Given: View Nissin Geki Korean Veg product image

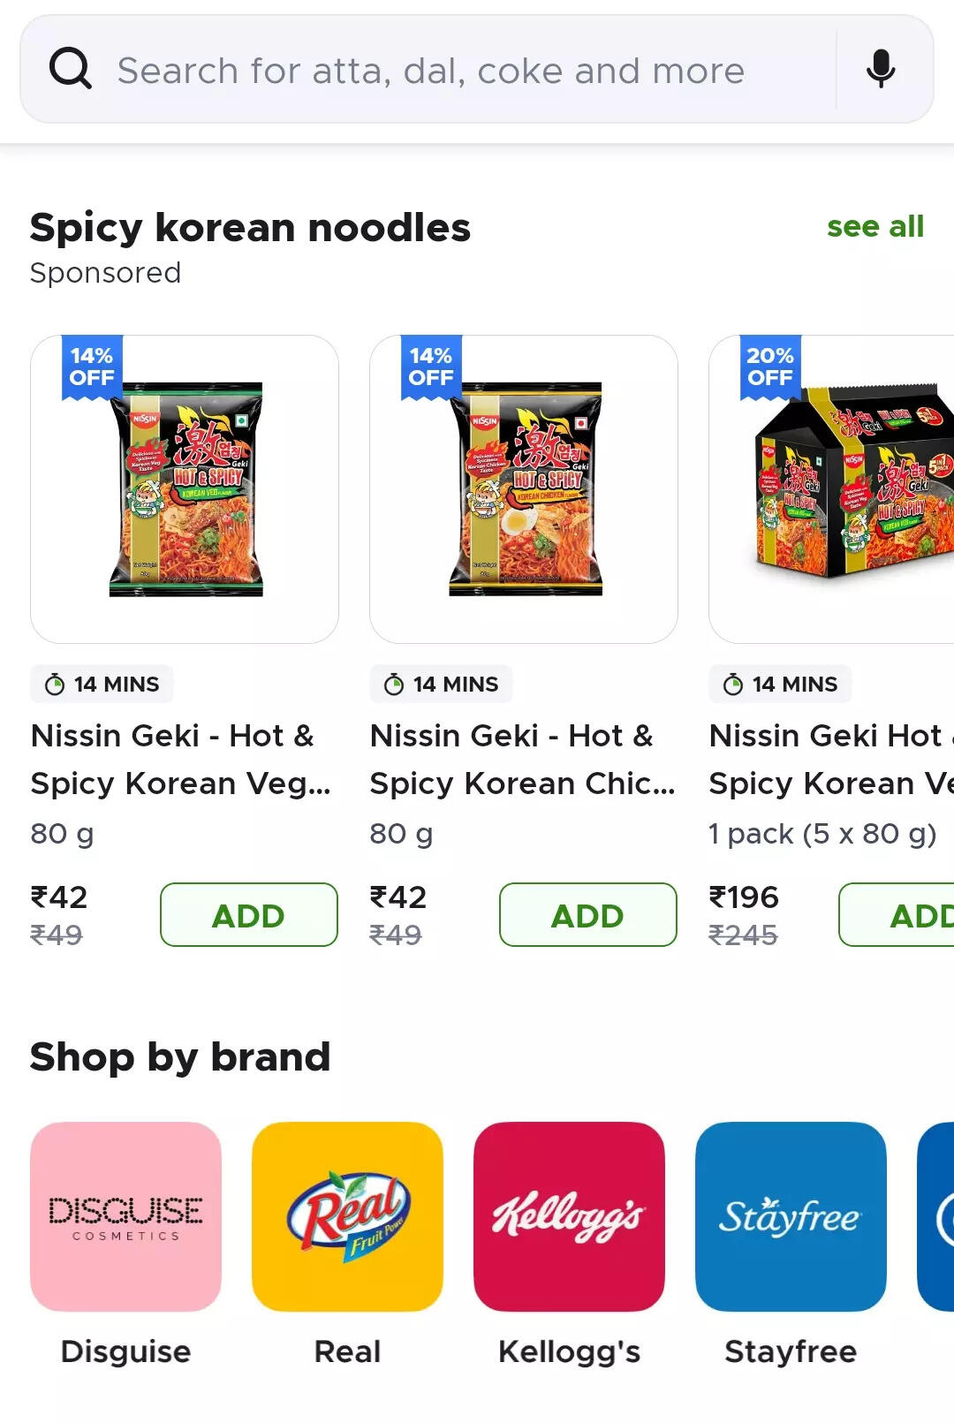Looking at the screenshot, I should (x=185, y=489).
